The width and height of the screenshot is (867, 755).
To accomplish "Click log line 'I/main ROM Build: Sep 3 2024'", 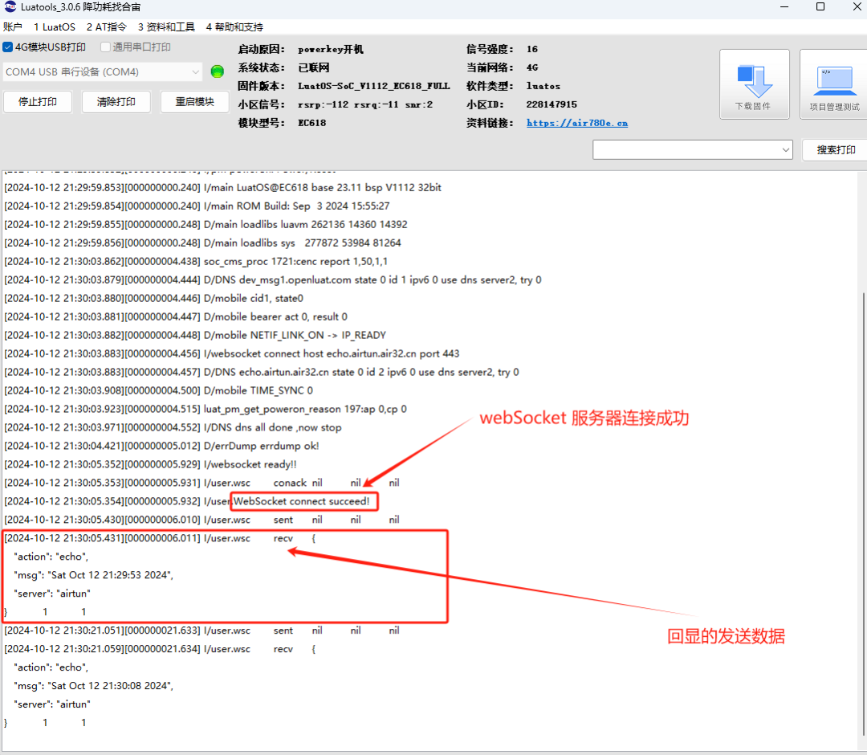I will point(197,206).
